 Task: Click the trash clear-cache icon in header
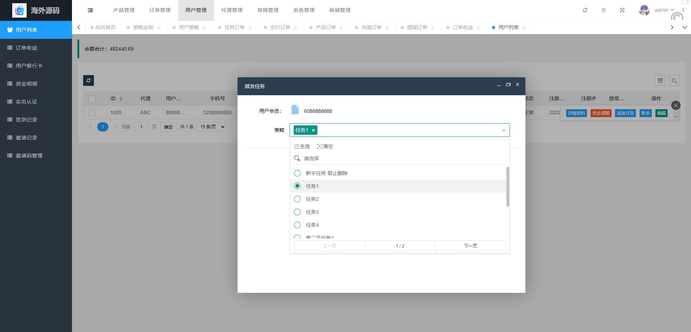pos(604,10)
